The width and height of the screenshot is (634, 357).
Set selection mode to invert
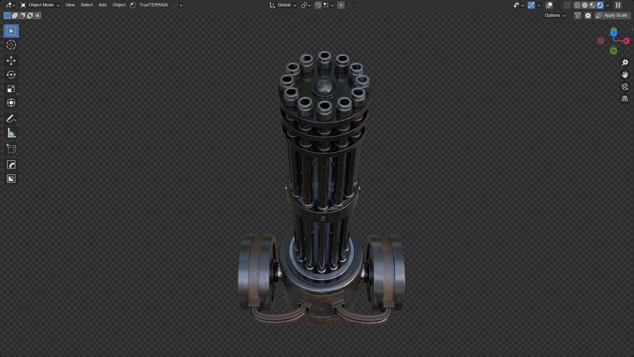tap(30, 16)
